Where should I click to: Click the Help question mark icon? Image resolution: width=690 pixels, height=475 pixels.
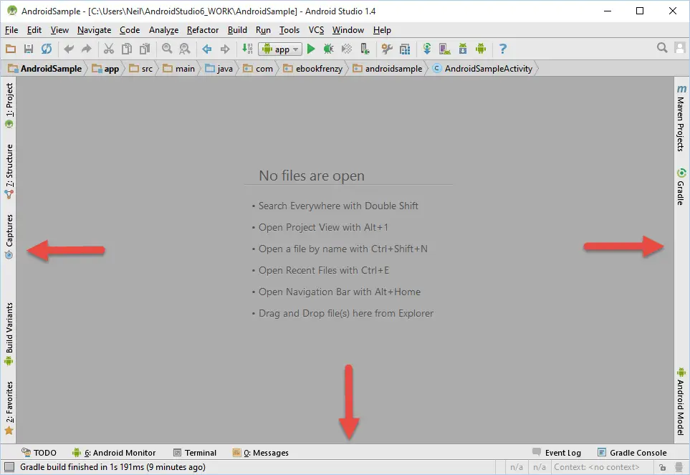(x=503, y=49)
